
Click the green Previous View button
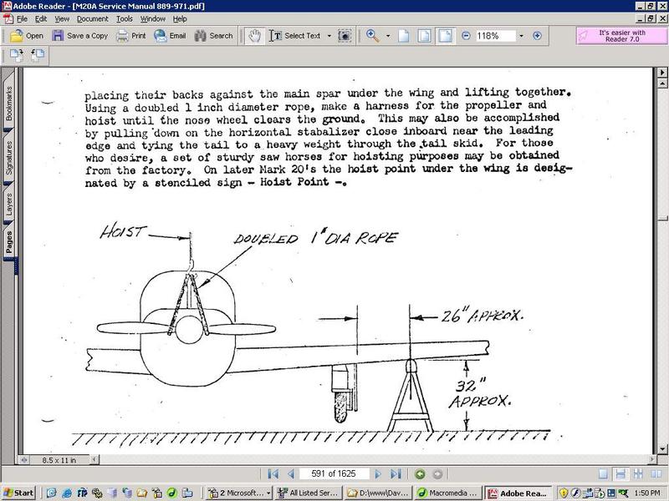(x=420, y=473)
